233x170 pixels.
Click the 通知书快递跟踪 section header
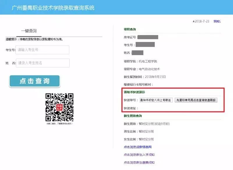point(134,92)
